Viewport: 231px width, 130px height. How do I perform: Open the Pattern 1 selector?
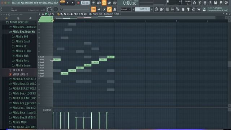coord(143,9)
